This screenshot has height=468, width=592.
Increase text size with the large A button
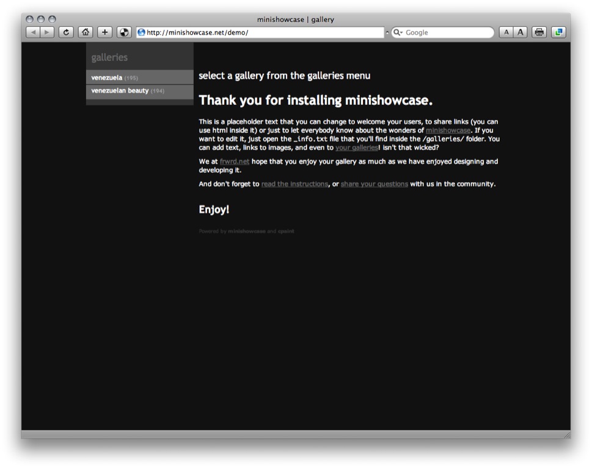[521, 32]
